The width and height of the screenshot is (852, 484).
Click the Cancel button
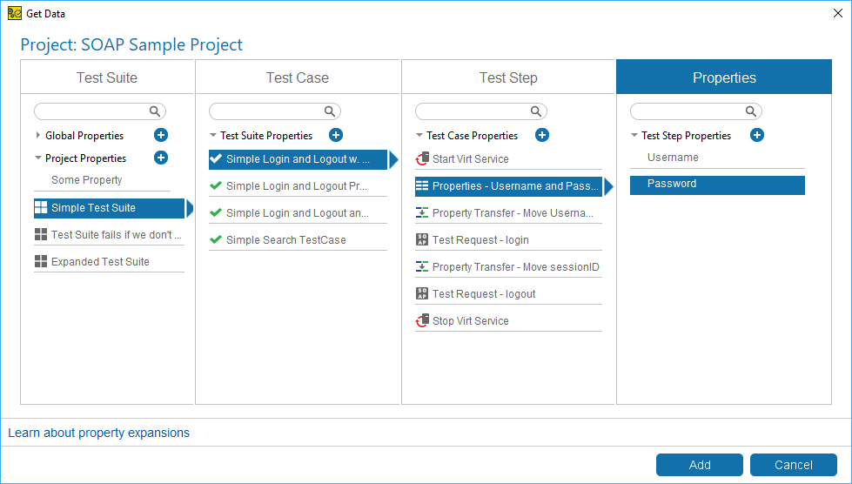(794, 465)
